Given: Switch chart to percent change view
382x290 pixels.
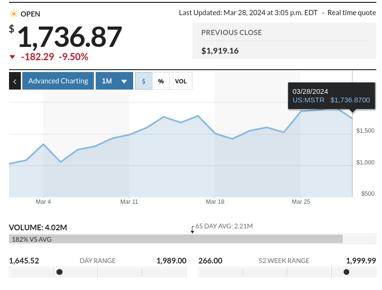Looking at the screenshot, I should pyautogui.click(x=161, y=81).
